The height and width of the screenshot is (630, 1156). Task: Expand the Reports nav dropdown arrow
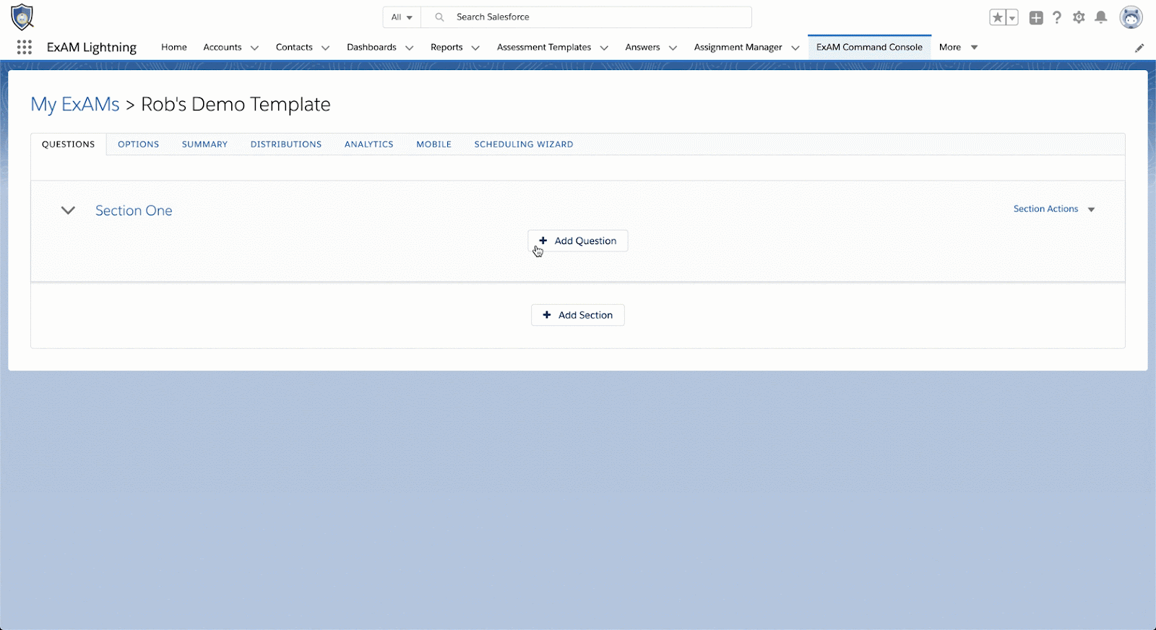tap(475, 48)
